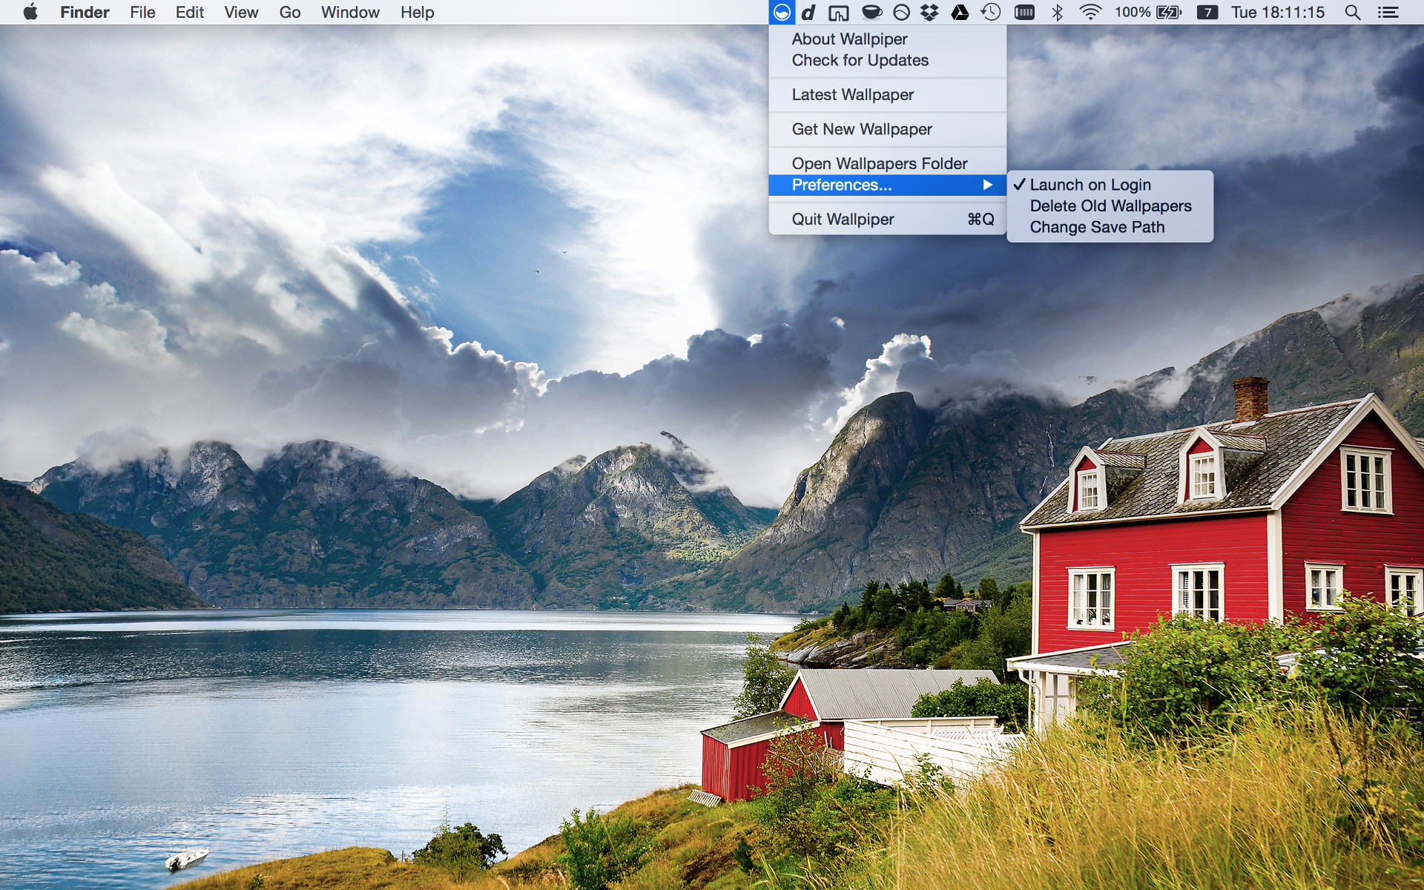Choose Latest Wallpaper menu item
The width and height of the screenshot is (1424, 890).
tap(852, 95)
